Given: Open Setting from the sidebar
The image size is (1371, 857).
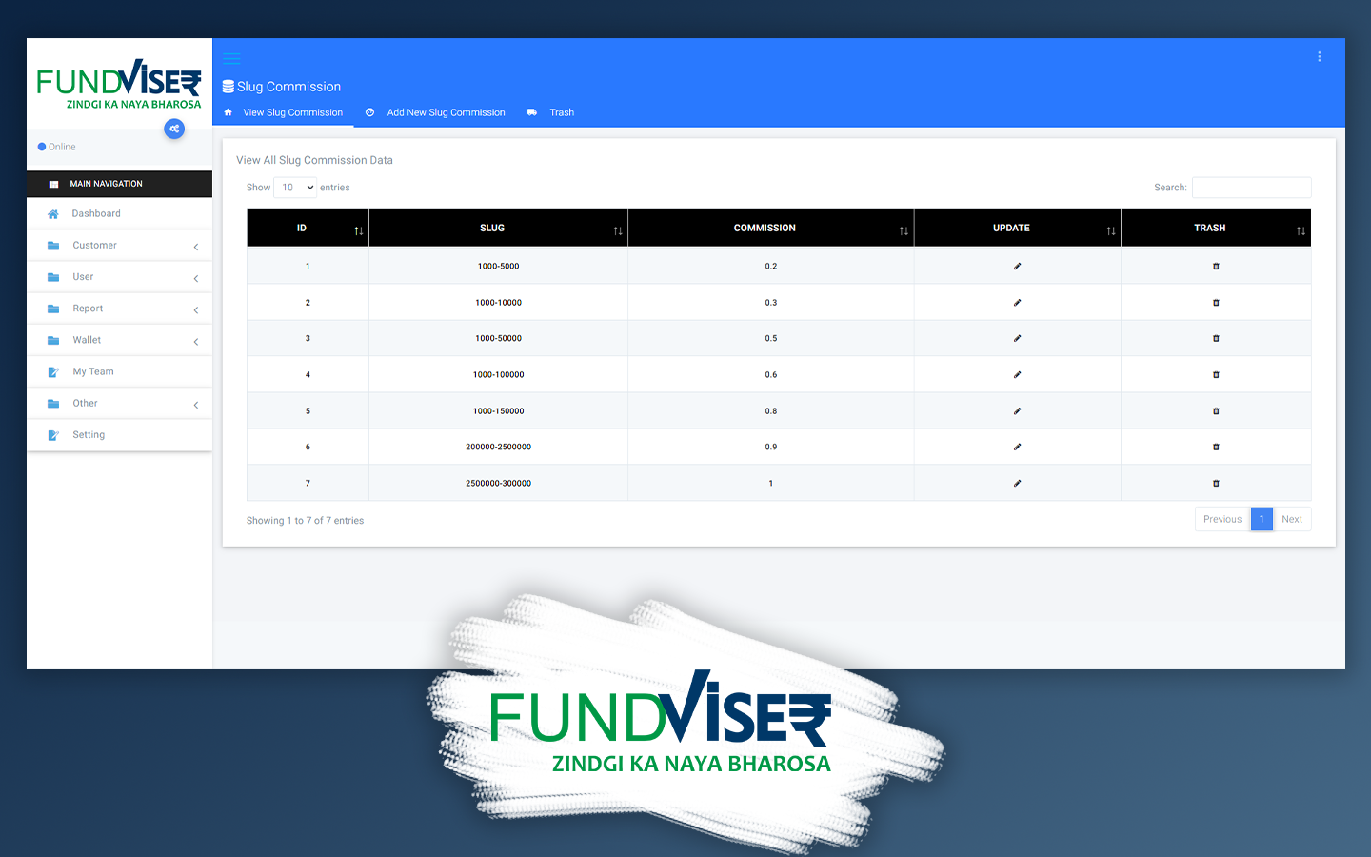Looking at the screenshot, I should 119,435.
